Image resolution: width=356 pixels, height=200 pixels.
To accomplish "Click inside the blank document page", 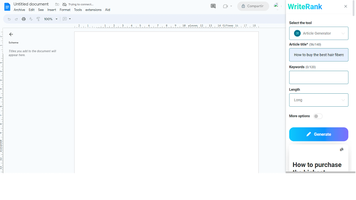I will point(166,102).
